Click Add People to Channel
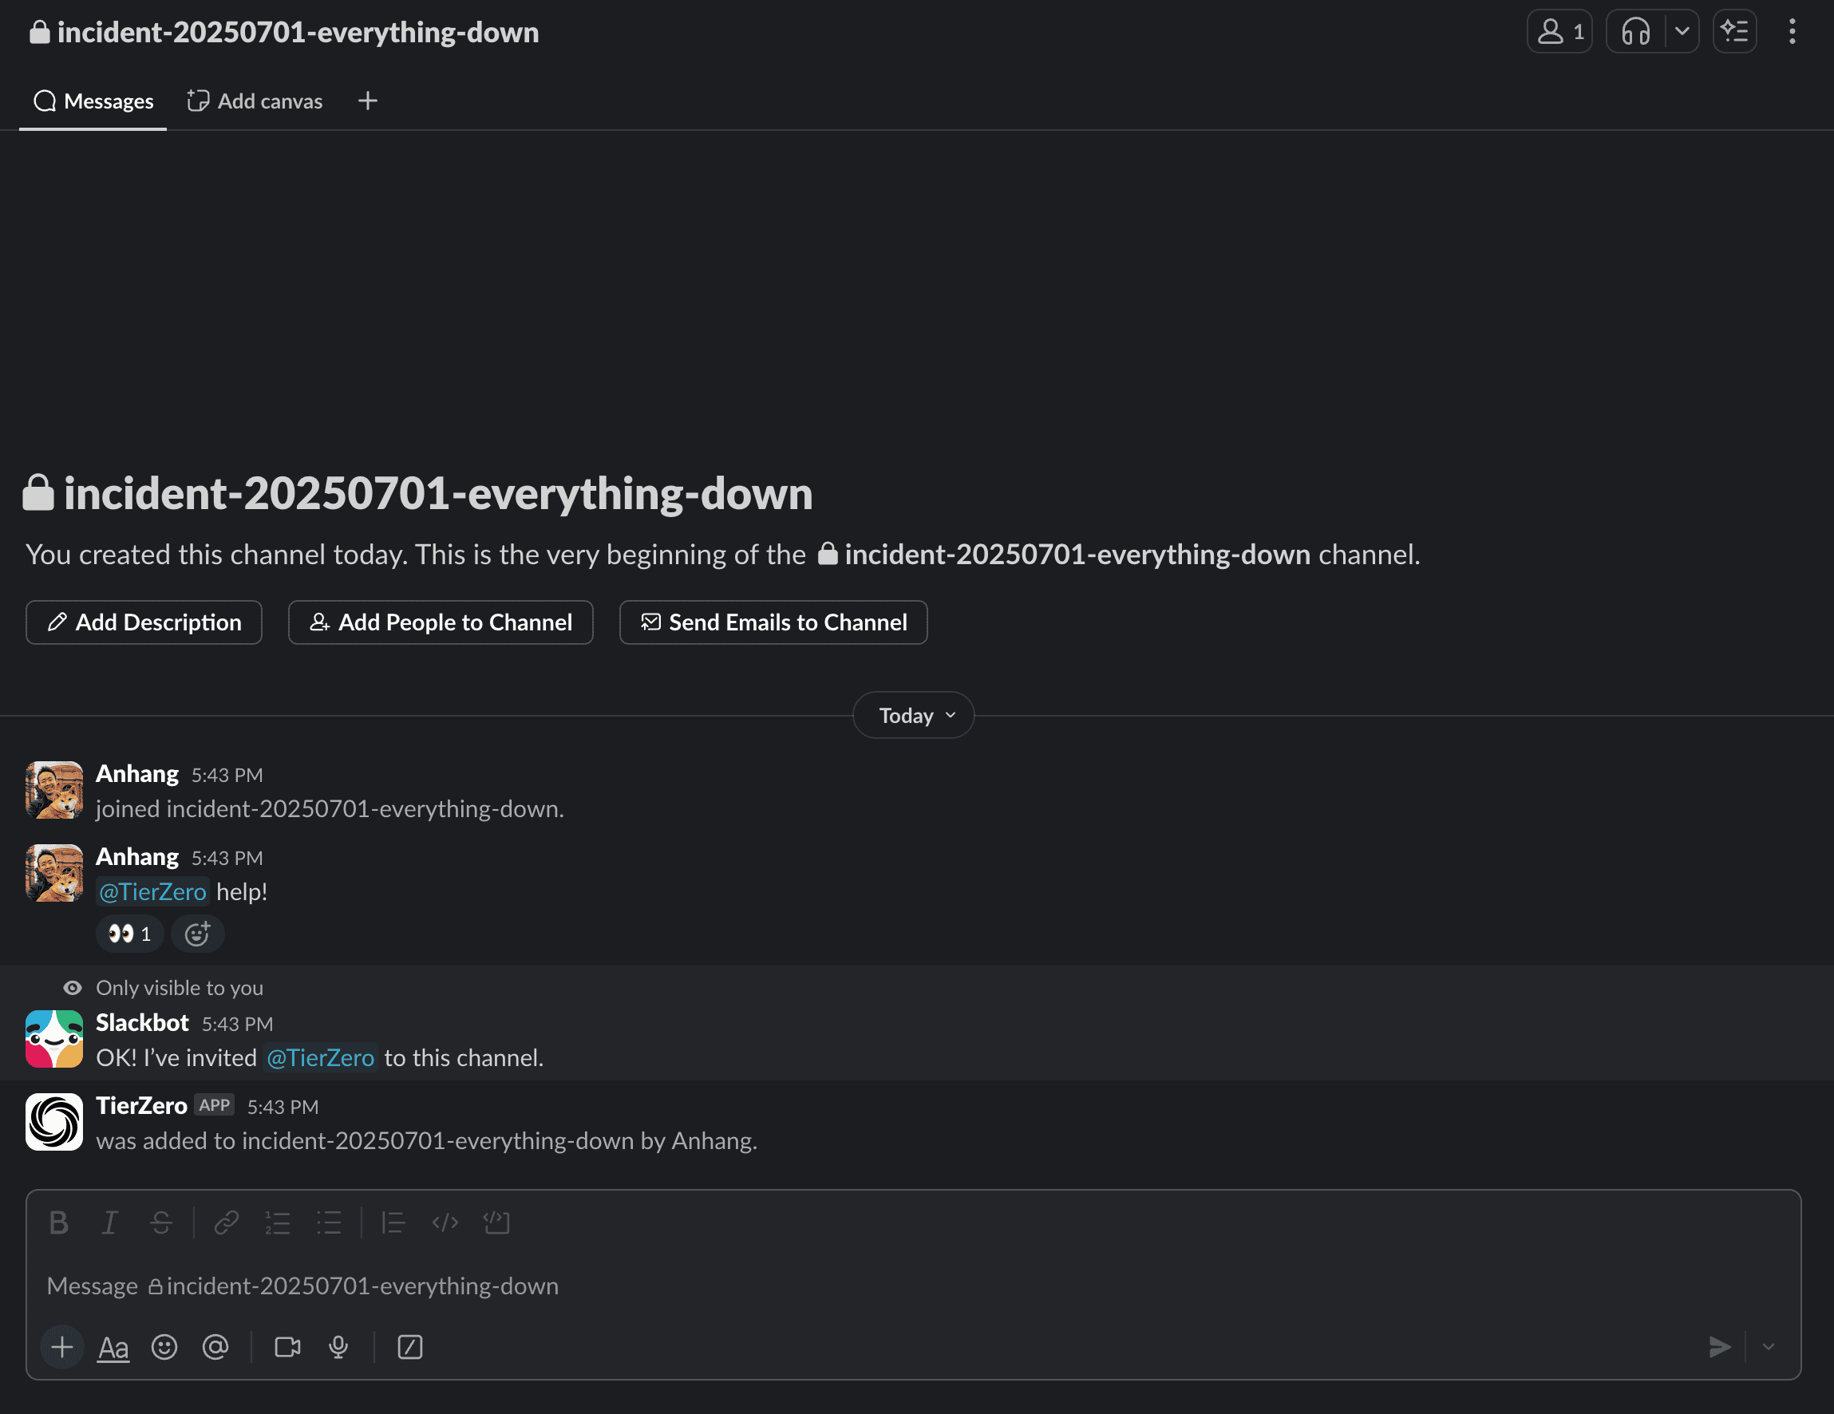 pyautogui.click(x=441, y=622)
